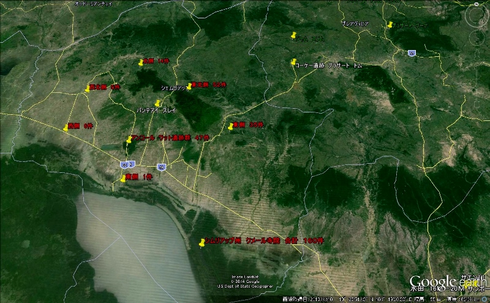Click the 西北側 pushpin marker
490x303 pixels.
pyautogui.click(x=88, y=89)
